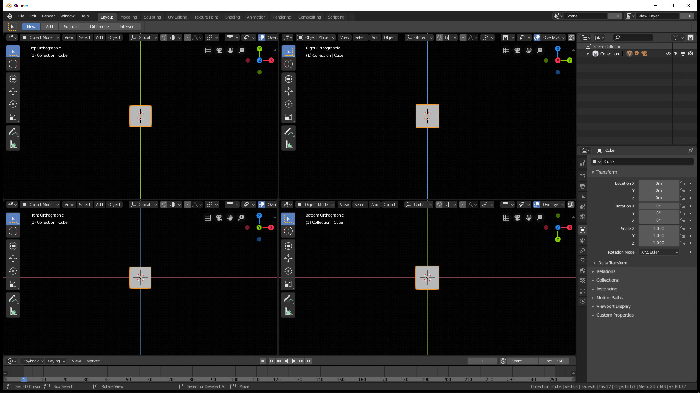Viewport: 700px width, 393px height.
Task: Click the Subtract selection mode button
Action: click(71, 27)
